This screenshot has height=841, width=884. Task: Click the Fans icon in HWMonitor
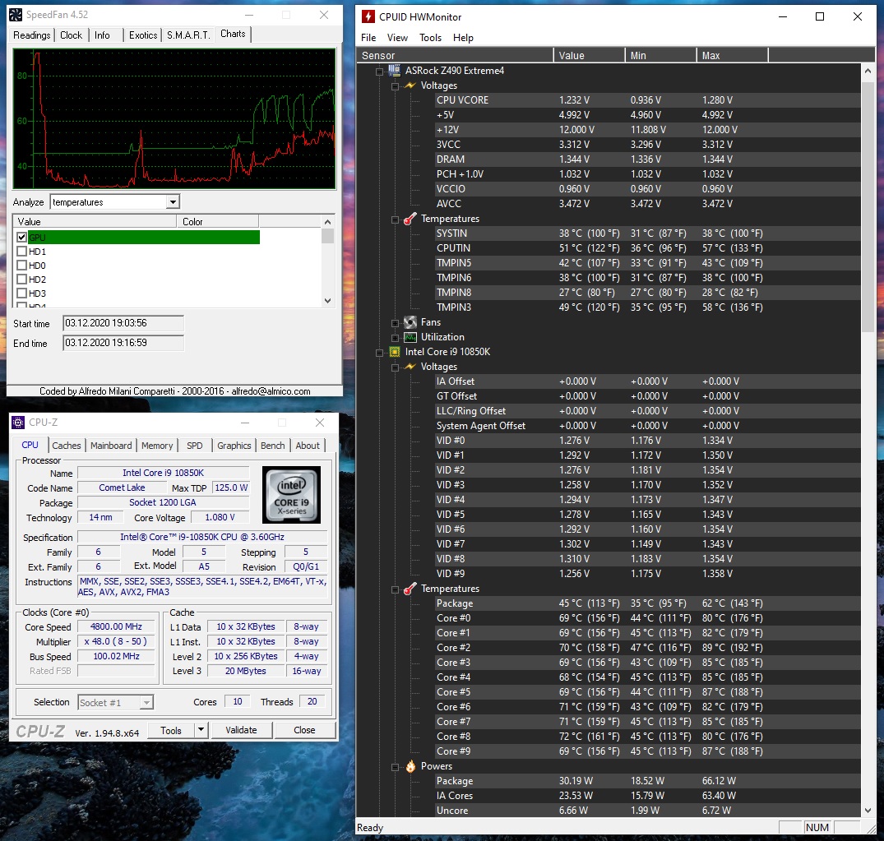(410, 322)
